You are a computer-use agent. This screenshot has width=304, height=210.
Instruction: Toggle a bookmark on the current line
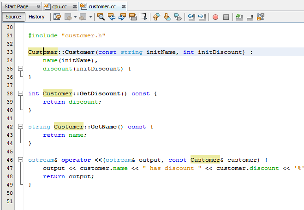click(x=178, y=17)
